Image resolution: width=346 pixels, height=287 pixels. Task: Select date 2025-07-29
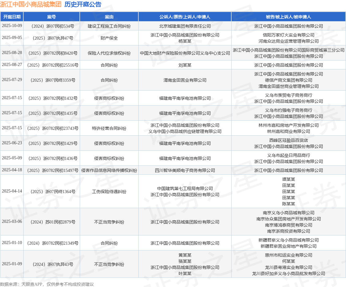(12, 80)
